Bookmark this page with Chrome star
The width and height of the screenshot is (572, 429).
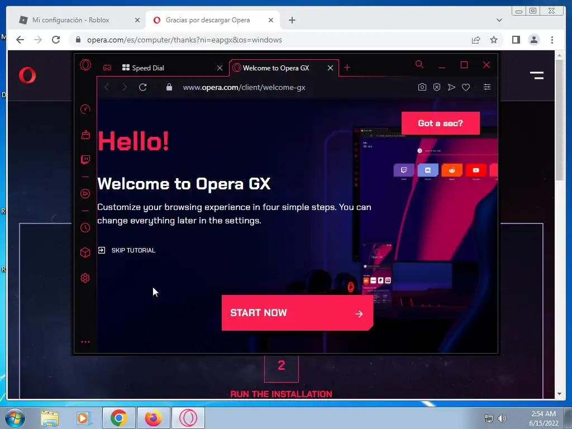click(494, 40)
